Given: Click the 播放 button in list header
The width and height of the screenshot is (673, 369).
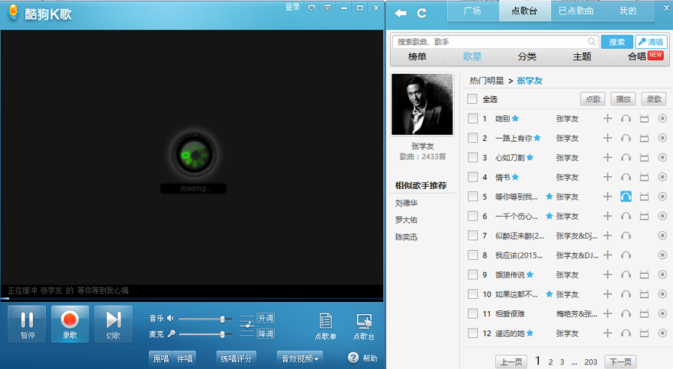Looking at the screenshot, I should coord(623,99).
